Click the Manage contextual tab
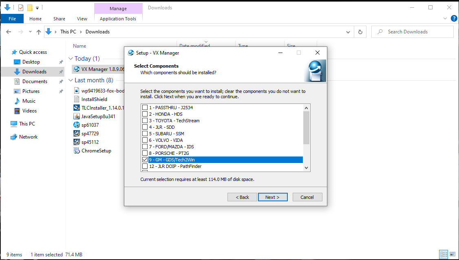The image size is (459, 260). (118, 9)
